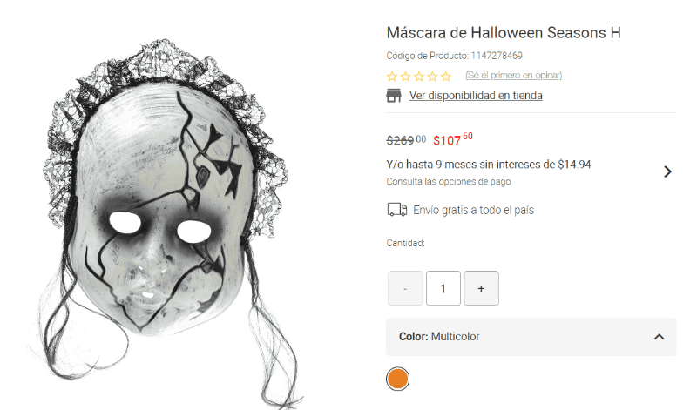
Task: Give a four-star rating
Action: pos(432,77)
